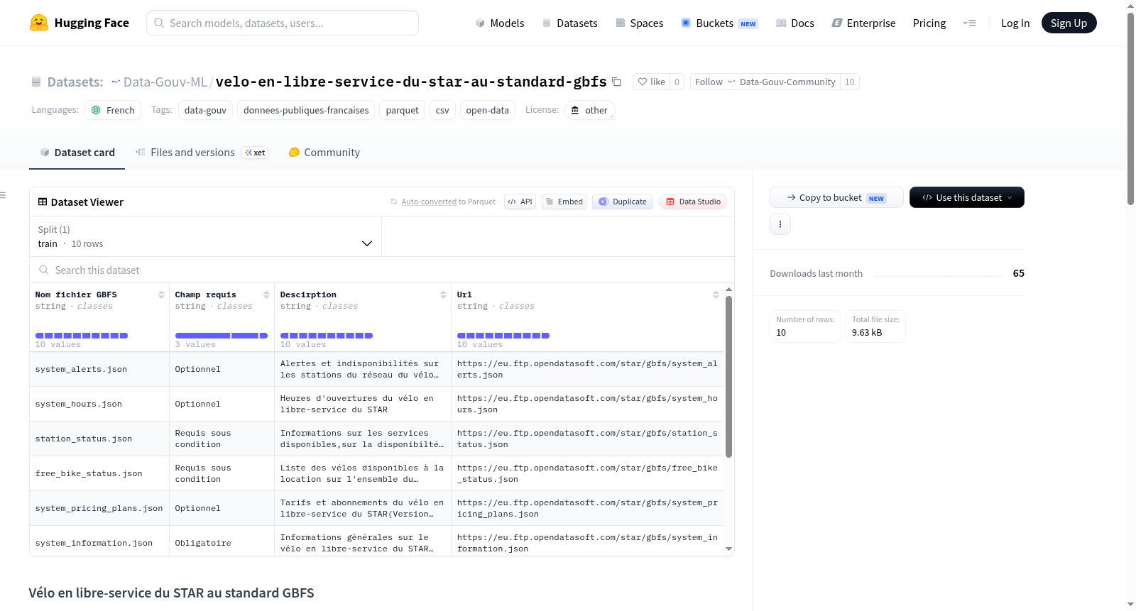Click the Description value histogram

pyautogui.click(x=327, y=335)
